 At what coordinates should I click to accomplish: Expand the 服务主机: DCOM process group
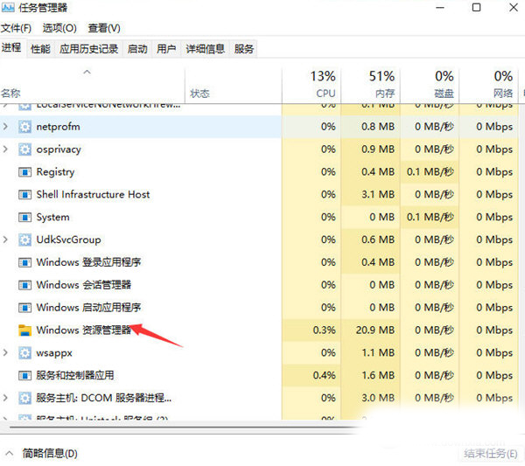(x=5, y=398)
